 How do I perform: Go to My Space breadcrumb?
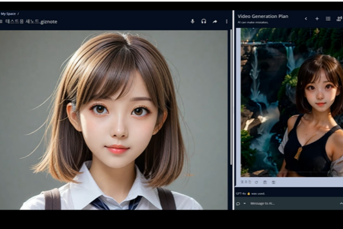tap(8, 14)
